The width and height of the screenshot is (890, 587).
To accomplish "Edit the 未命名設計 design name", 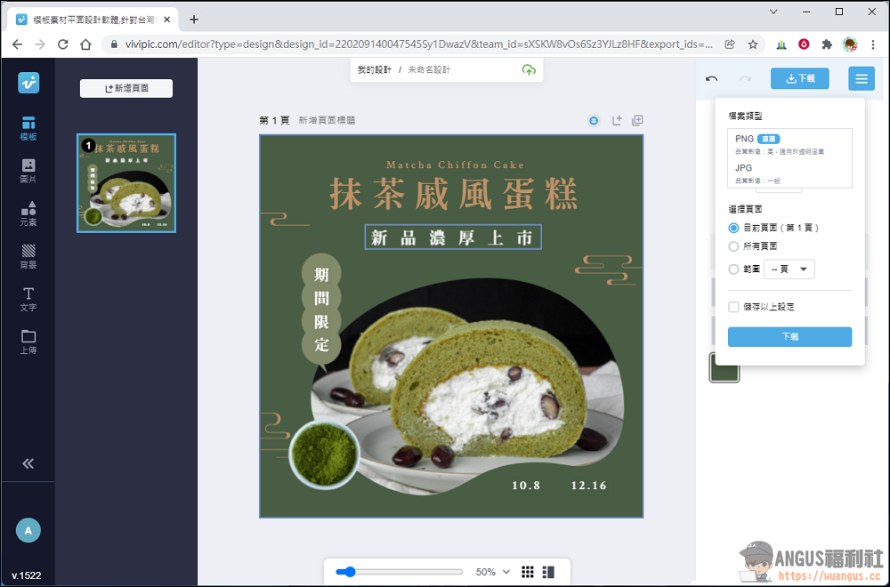I will pos(429,69).
